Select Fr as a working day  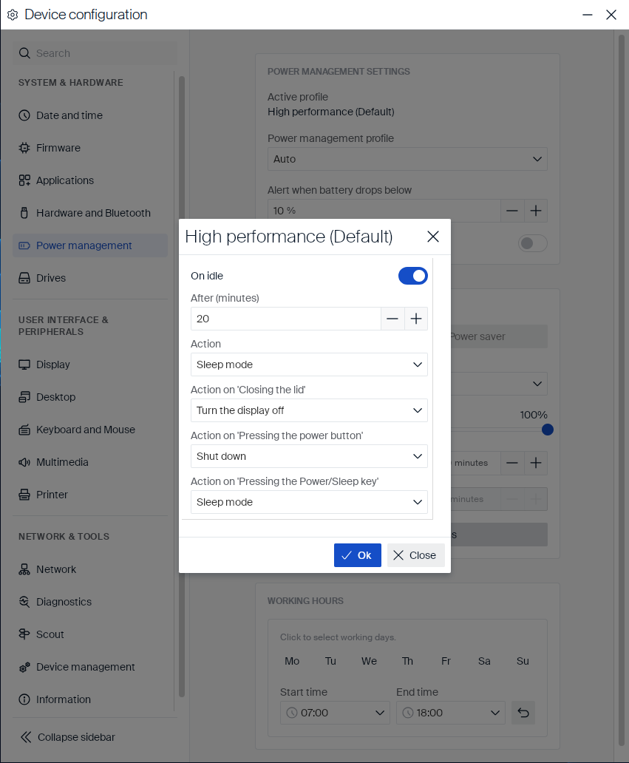[x=446, y=661]
